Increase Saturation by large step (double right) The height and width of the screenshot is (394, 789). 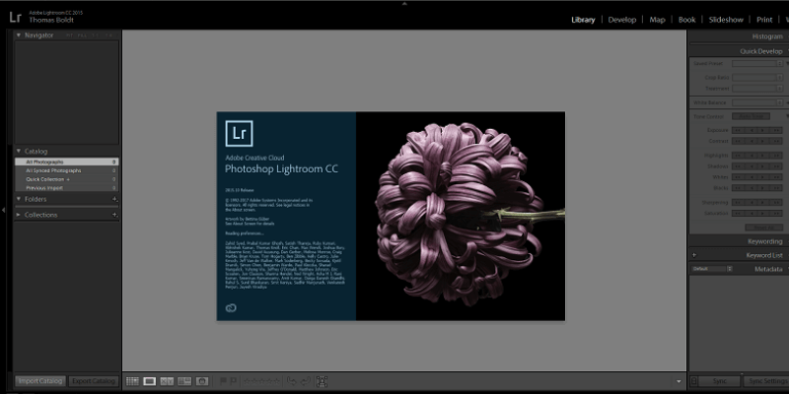[x=776, y=214]
